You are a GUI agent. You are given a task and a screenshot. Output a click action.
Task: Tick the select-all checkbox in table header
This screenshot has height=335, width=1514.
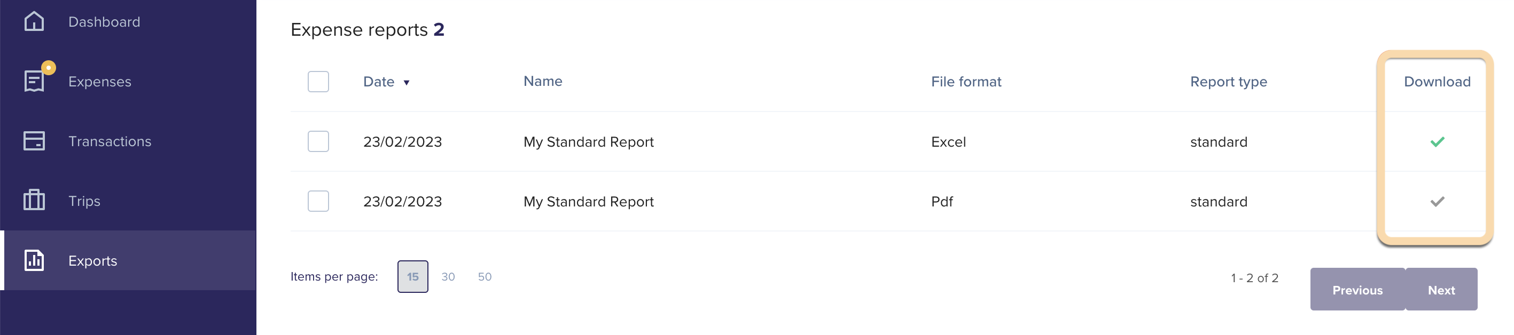coord(318,82)
